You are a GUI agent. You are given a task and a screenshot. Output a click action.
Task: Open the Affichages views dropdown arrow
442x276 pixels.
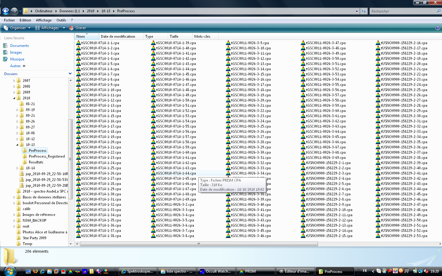pos(64,28)
